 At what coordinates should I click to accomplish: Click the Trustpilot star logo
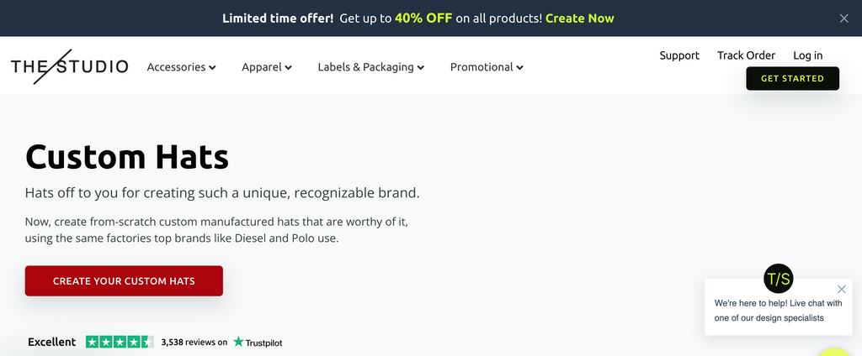coord(239,342)
